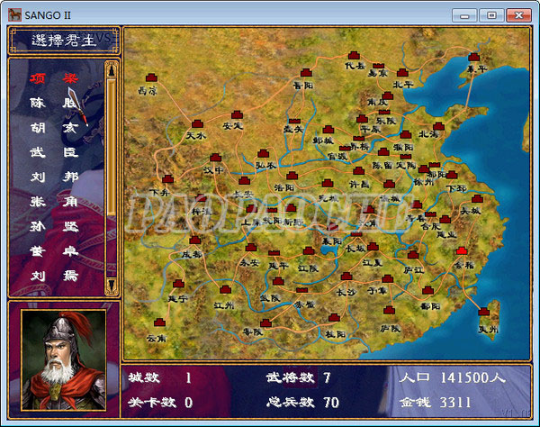Select the 弘农 city marker
540x427 pixels.
(x=263, y=153)
